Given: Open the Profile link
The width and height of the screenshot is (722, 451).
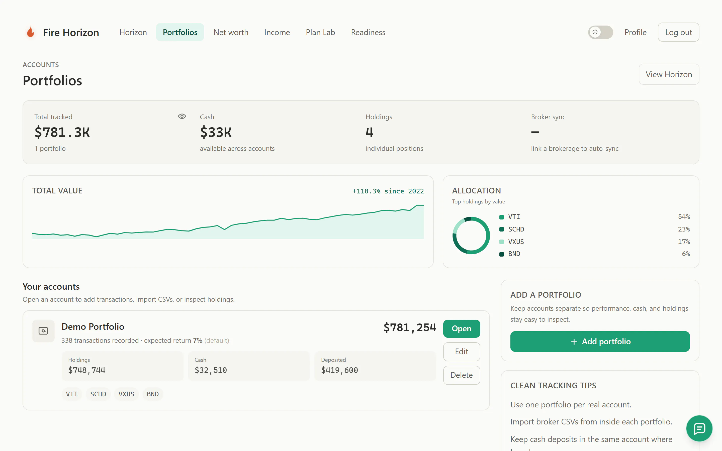Looking at the screenshot, I should tap(636, 32).
